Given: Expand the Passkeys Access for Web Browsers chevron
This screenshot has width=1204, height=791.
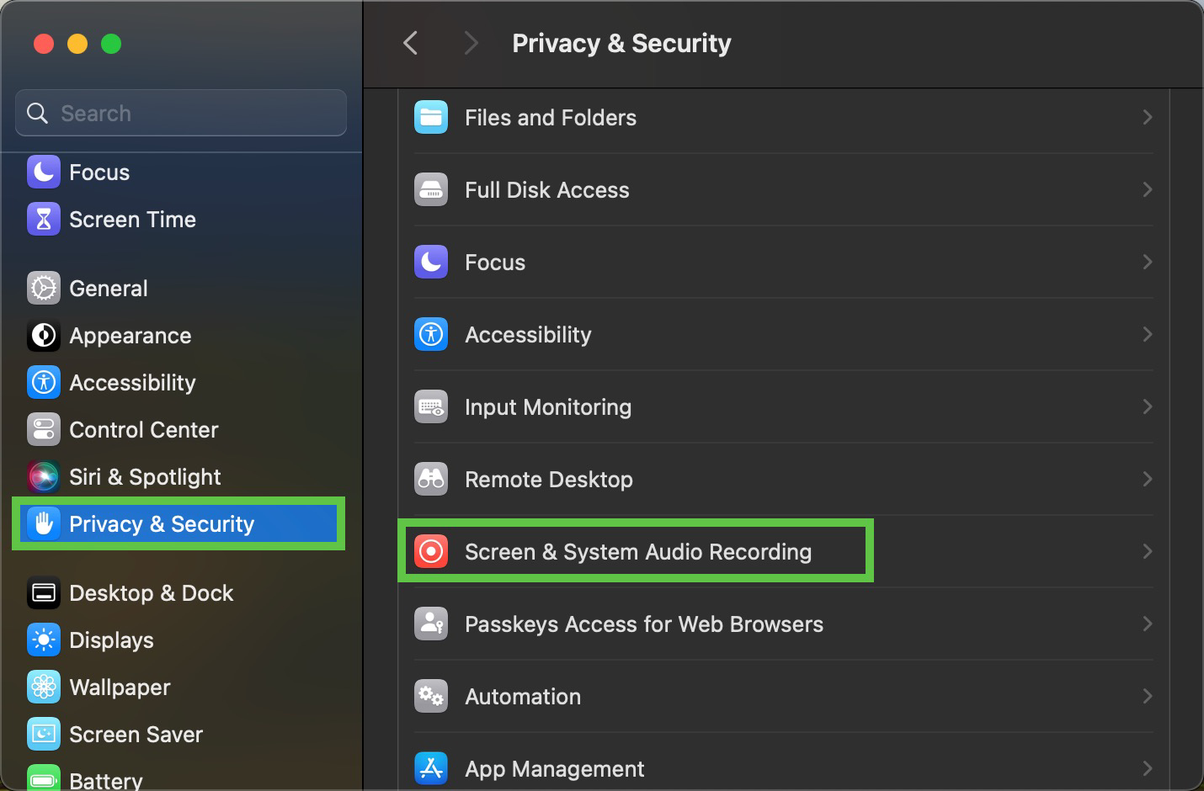Looking at the screenshot, I should pos(1147,624).
